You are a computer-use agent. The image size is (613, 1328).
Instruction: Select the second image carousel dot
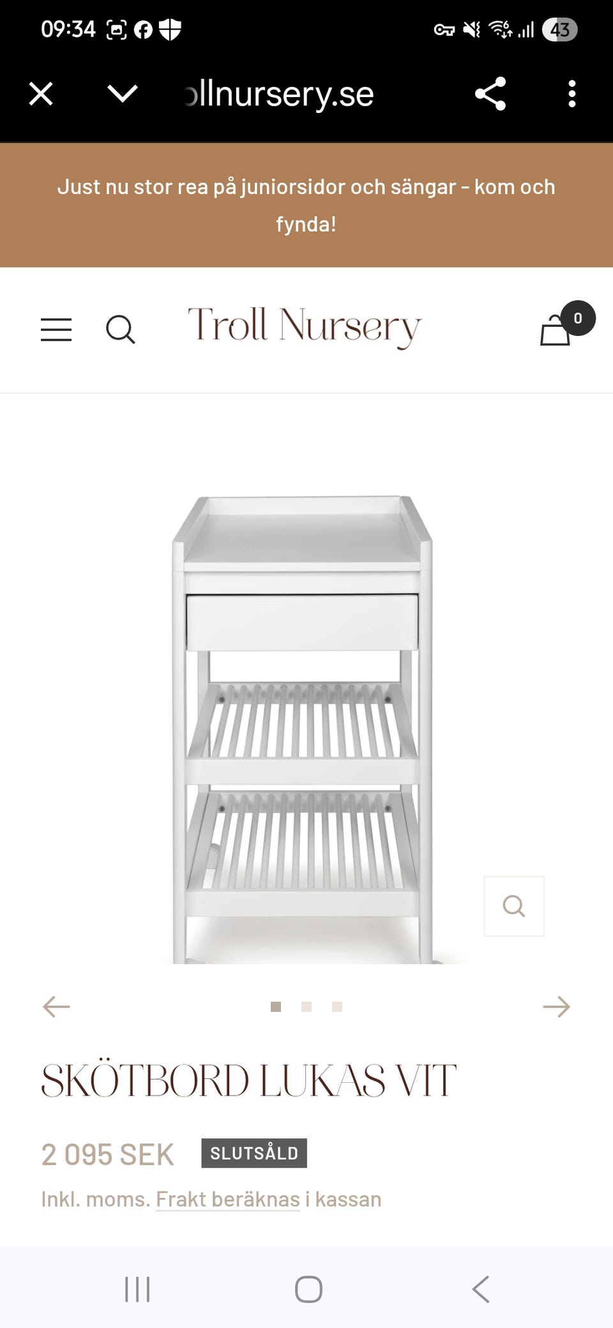click(306, 1007)
